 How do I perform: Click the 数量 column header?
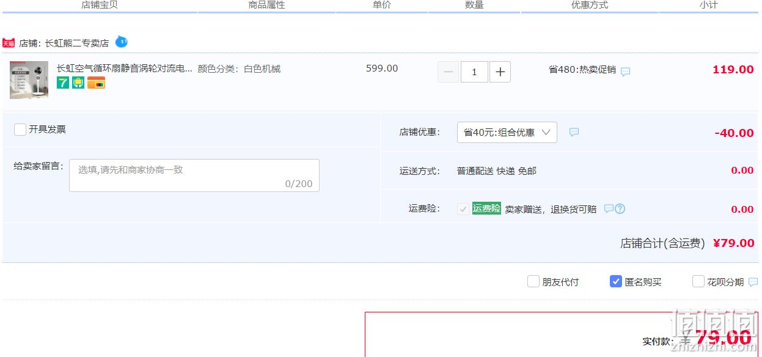tap(474, 5)
